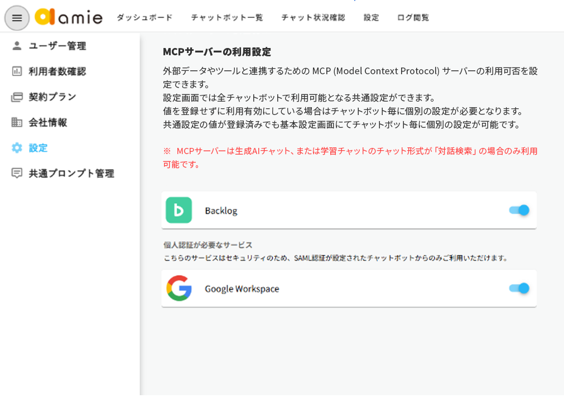564x398 pixels.
Task: Open チャット状況確認 in top navigation
Action: tap(314, 18)
